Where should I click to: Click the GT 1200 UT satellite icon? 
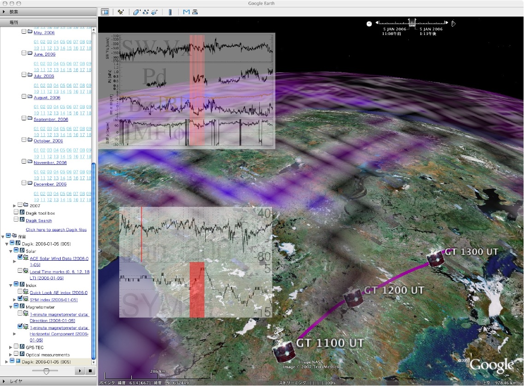click(x=354, y=298)
